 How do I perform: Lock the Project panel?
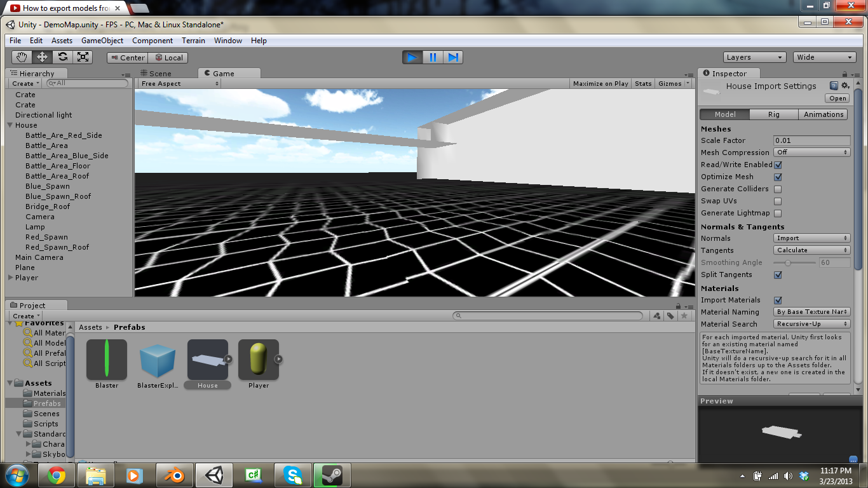(678, 306)
